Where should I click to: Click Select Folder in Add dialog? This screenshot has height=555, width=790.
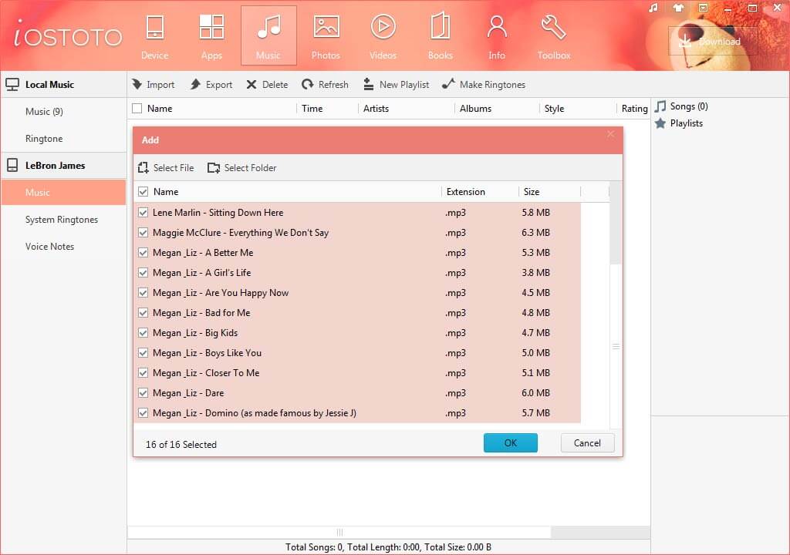tap(241, 168)
